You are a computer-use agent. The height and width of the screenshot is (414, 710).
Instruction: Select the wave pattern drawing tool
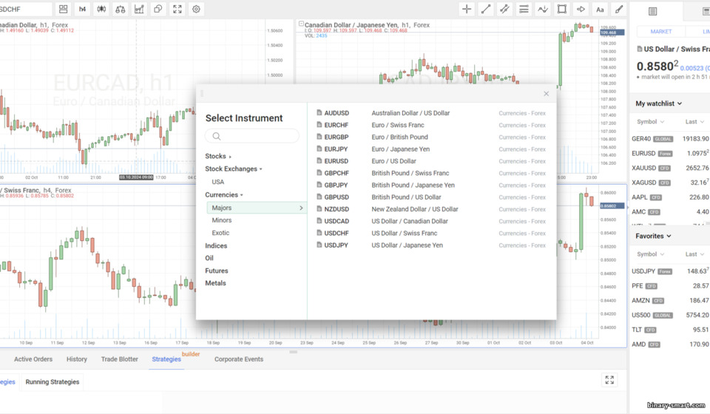(x=542, y=9)
